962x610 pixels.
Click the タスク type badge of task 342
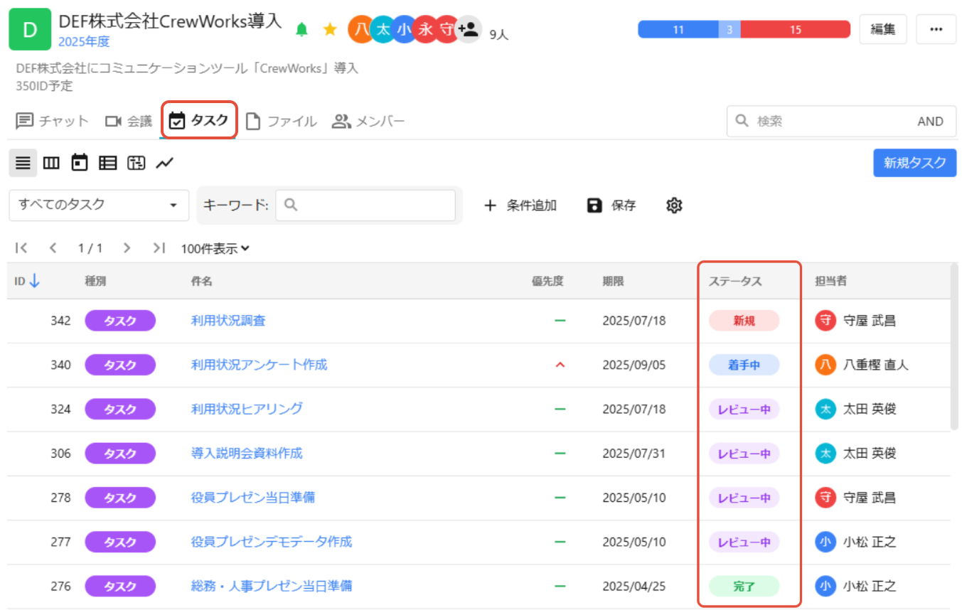[120, 321]
